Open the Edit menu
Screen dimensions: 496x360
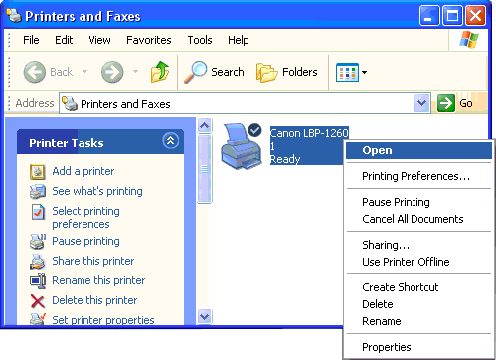point(64,40)
